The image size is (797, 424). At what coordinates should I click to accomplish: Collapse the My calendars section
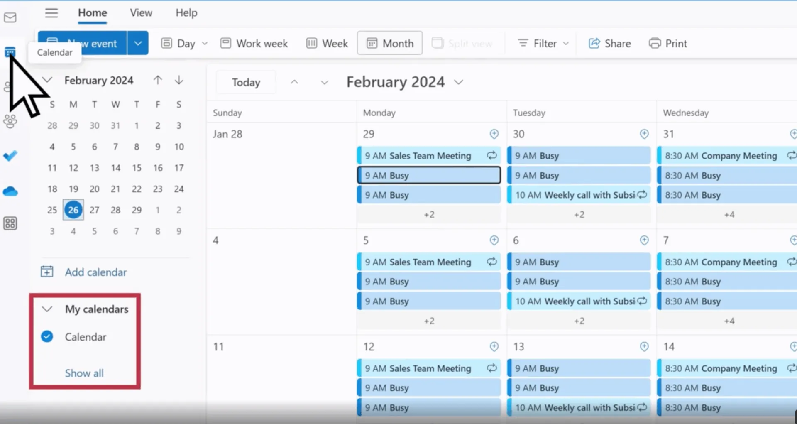pos(47,309)
